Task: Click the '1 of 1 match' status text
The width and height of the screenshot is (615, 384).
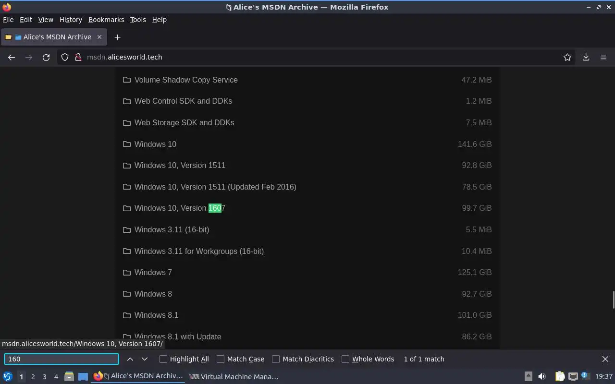Action: pos(424,359)
